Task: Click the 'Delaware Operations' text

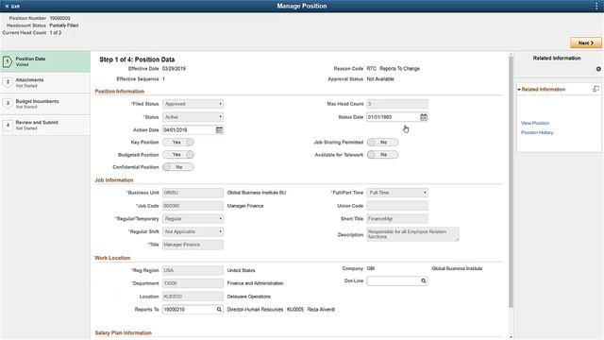Action: (x=249, y=297)
